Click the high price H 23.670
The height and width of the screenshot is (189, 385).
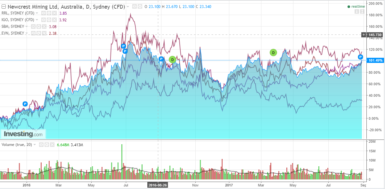tap(169, 7)
